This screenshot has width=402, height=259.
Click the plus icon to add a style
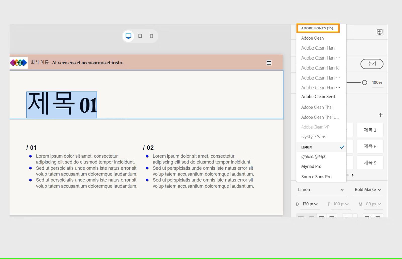[381, 115]
